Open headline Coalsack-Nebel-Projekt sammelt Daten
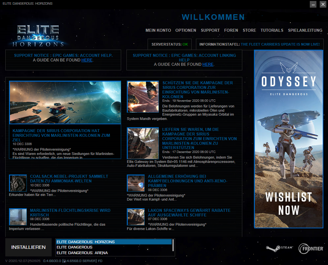The image size is (328, 265). (69, 179)
